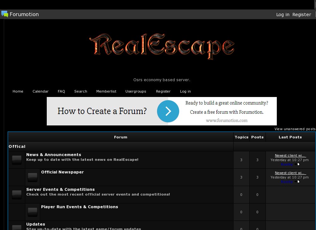The width and height of the screenshot is (316, 230).
Task: Click the blue arrow circle in the ad banner
Action: point(168,111)
